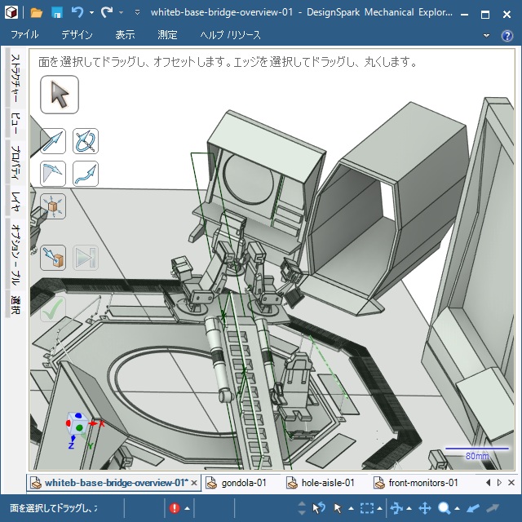This screenshot has height=522, width=522.
Task: Open the オプション - プル side panel
Action: [x=15, y=254]
